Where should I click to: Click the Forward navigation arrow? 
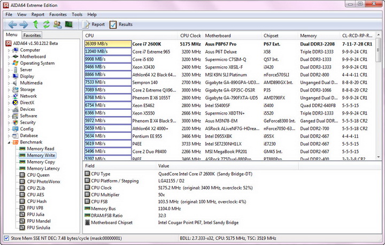pos(24,24)
